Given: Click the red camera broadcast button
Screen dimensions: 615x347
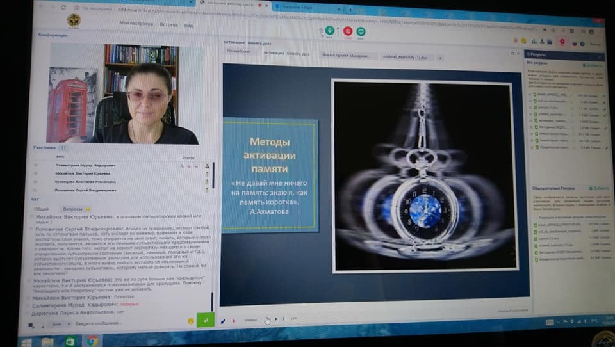Looking at the screenshot, I should tap(347, 31).
